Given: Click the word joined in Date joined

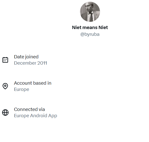Looking at the screenshot, I should [x=32, y=57].
